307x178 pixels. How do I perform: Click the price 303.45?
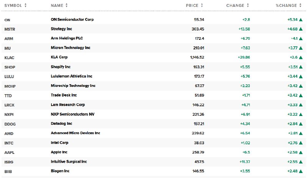(x=198, y=29)
